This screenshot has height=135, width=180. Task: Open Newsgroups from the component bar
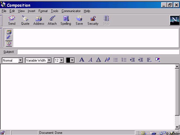coord(163,133)
